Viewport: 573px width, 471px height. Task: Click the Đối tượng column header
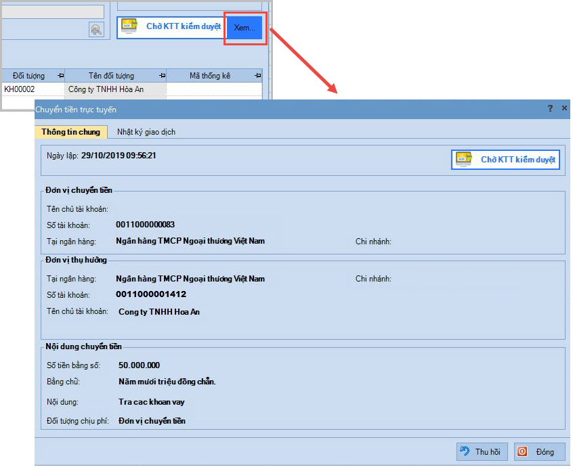click(28, 76)
